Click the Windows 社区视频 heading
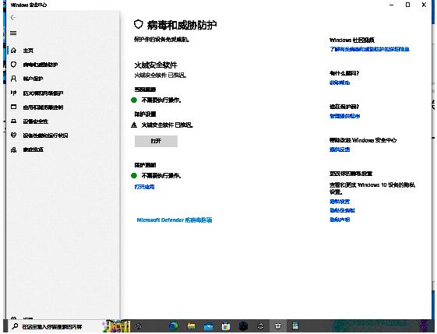The image size is (437, 334). [352, 40]
